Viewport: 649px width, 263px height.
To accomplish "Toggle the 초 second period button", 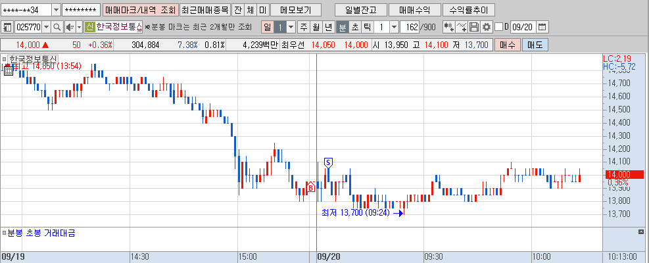I will click(354, 28).
